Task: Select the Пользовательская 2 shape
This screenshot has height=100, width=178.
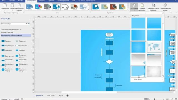Action: coord(22,61)
